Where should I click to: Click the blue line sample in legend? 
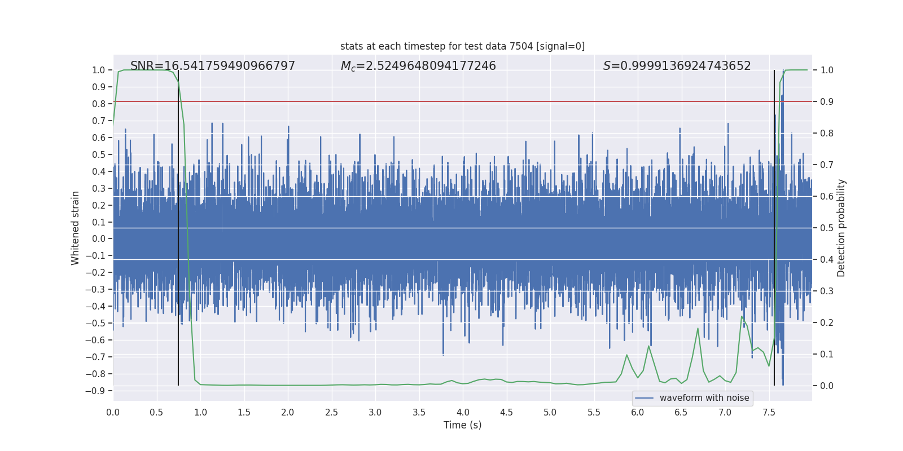(644, 398)
